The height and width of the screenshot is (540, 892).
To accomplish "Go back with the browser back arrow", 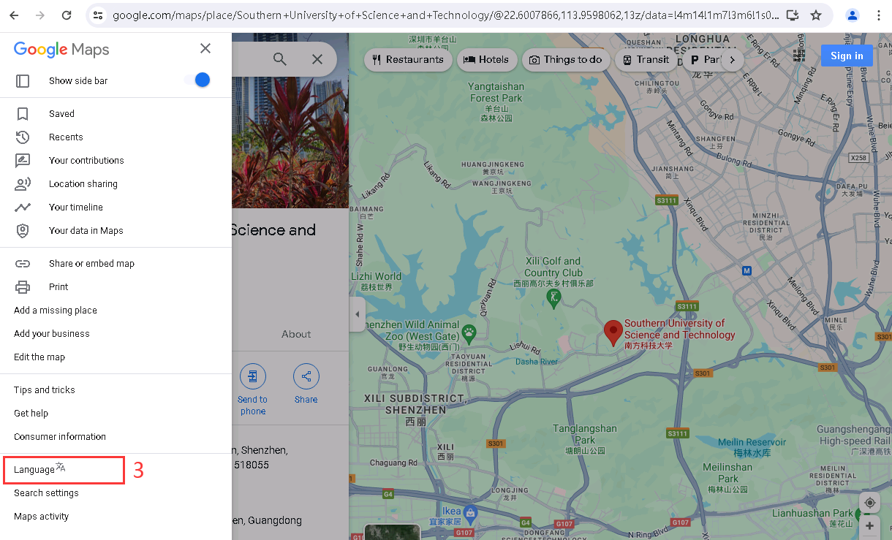I will [x=14, y=15].
